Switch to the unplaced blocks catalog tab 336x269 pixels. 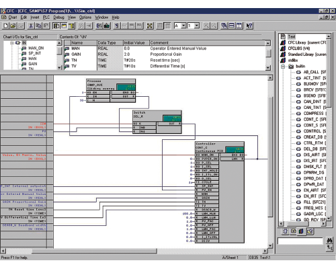pos(310,231)
